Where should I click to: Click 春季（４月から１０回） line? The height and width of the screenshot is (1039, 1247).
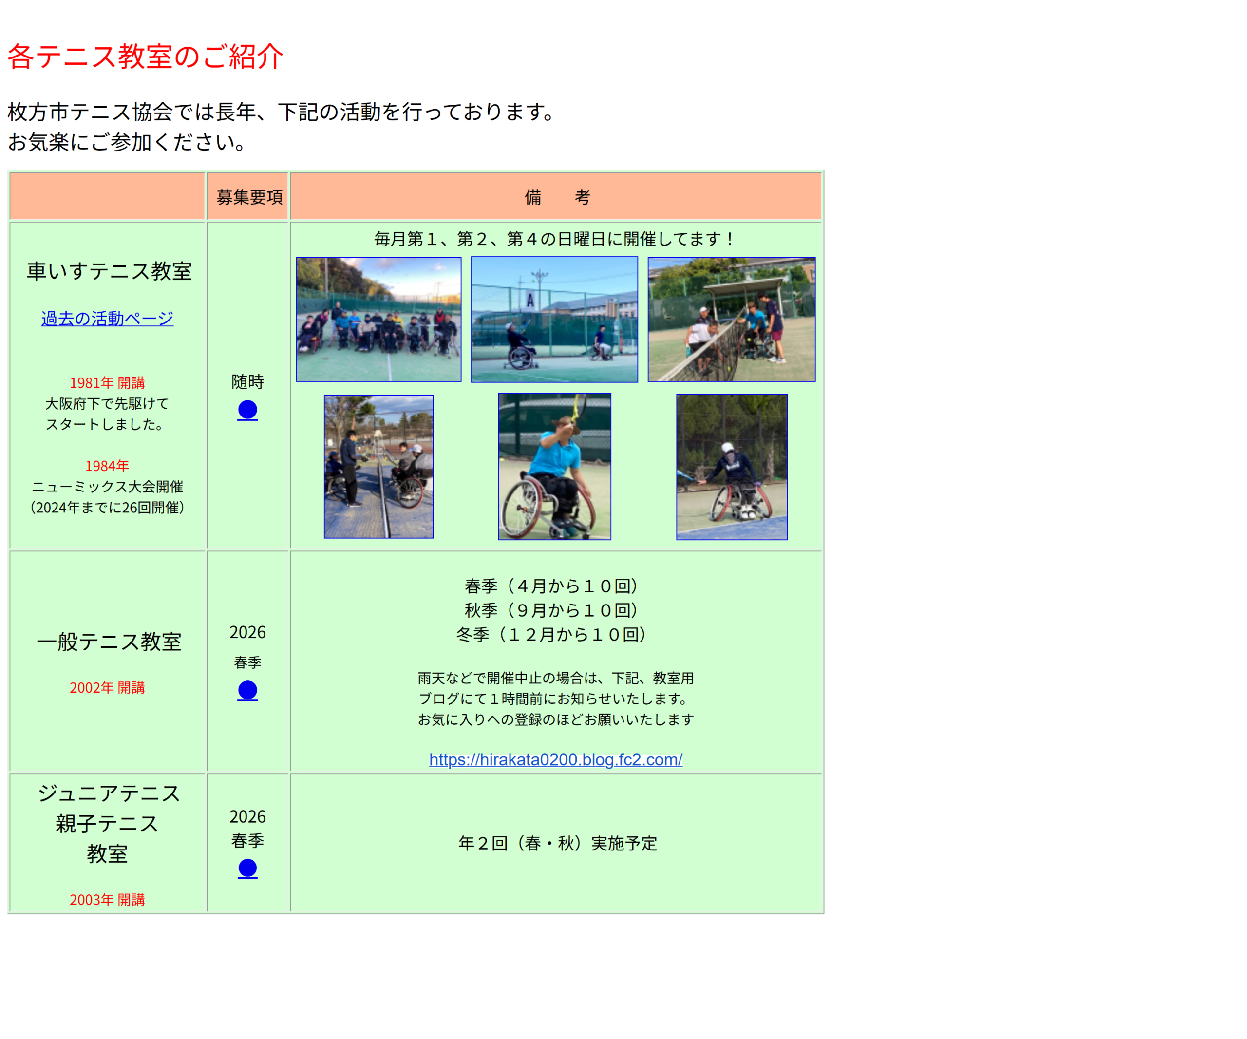[x=551, y=586]
